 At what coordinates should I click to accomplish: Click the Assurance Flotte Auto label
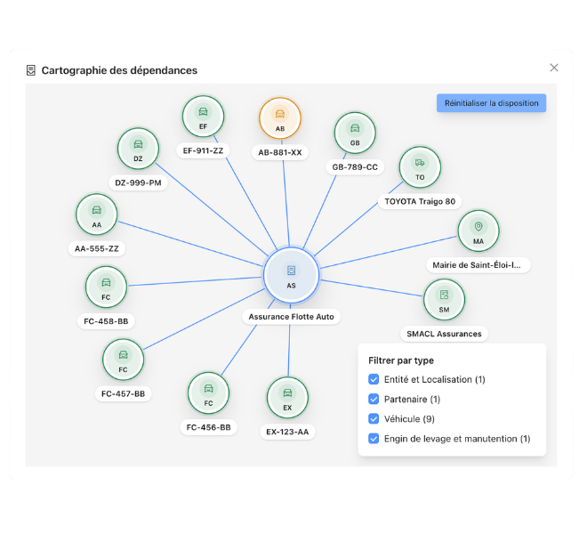pos(291,317)
